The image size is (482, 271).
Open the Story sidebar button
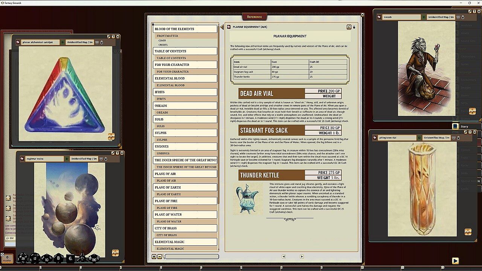tap(466, 126)
